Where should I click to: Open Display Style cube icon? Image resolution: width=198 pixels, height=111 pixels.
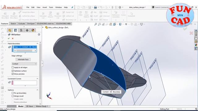(120, 24)
